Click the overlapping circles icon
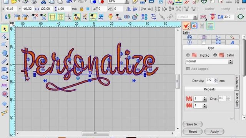246x138 pixels. (x=127, y=17)
